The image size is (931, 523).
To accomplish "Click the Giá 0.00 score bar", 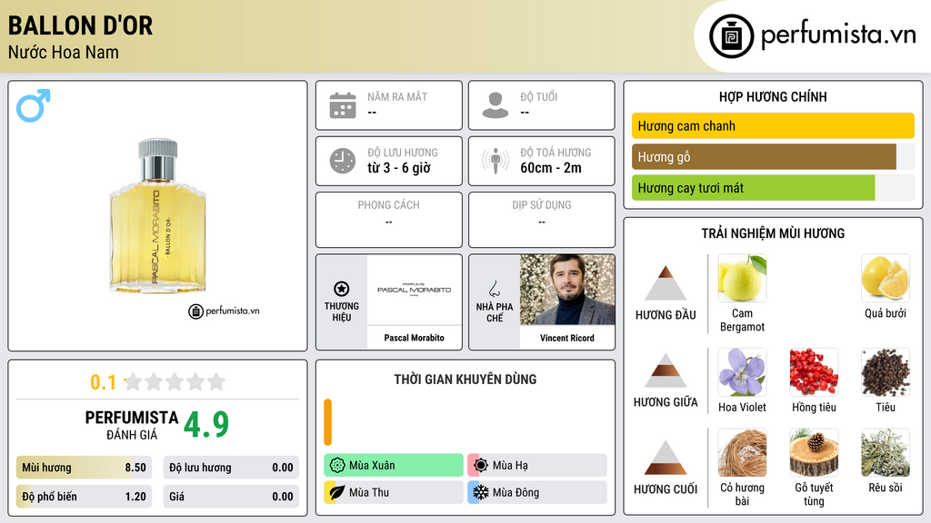I will click(231, 497).
